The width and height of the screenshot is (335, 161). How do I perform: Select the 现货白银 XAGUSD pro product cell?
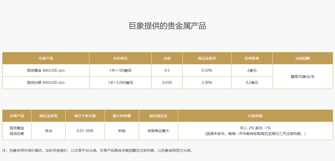click(46, 83)
